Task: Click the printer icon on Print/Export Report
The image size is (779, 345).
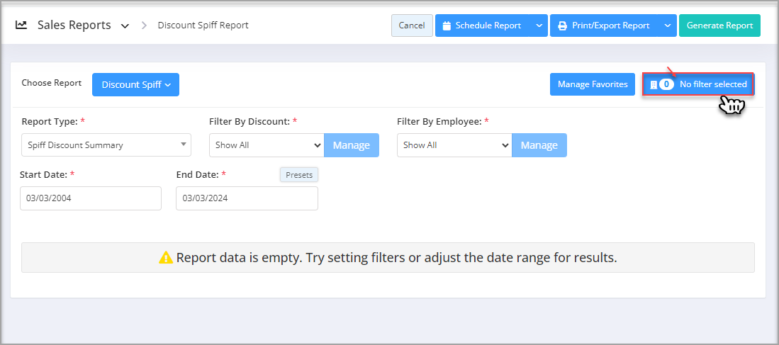Action: coord(562,26)
